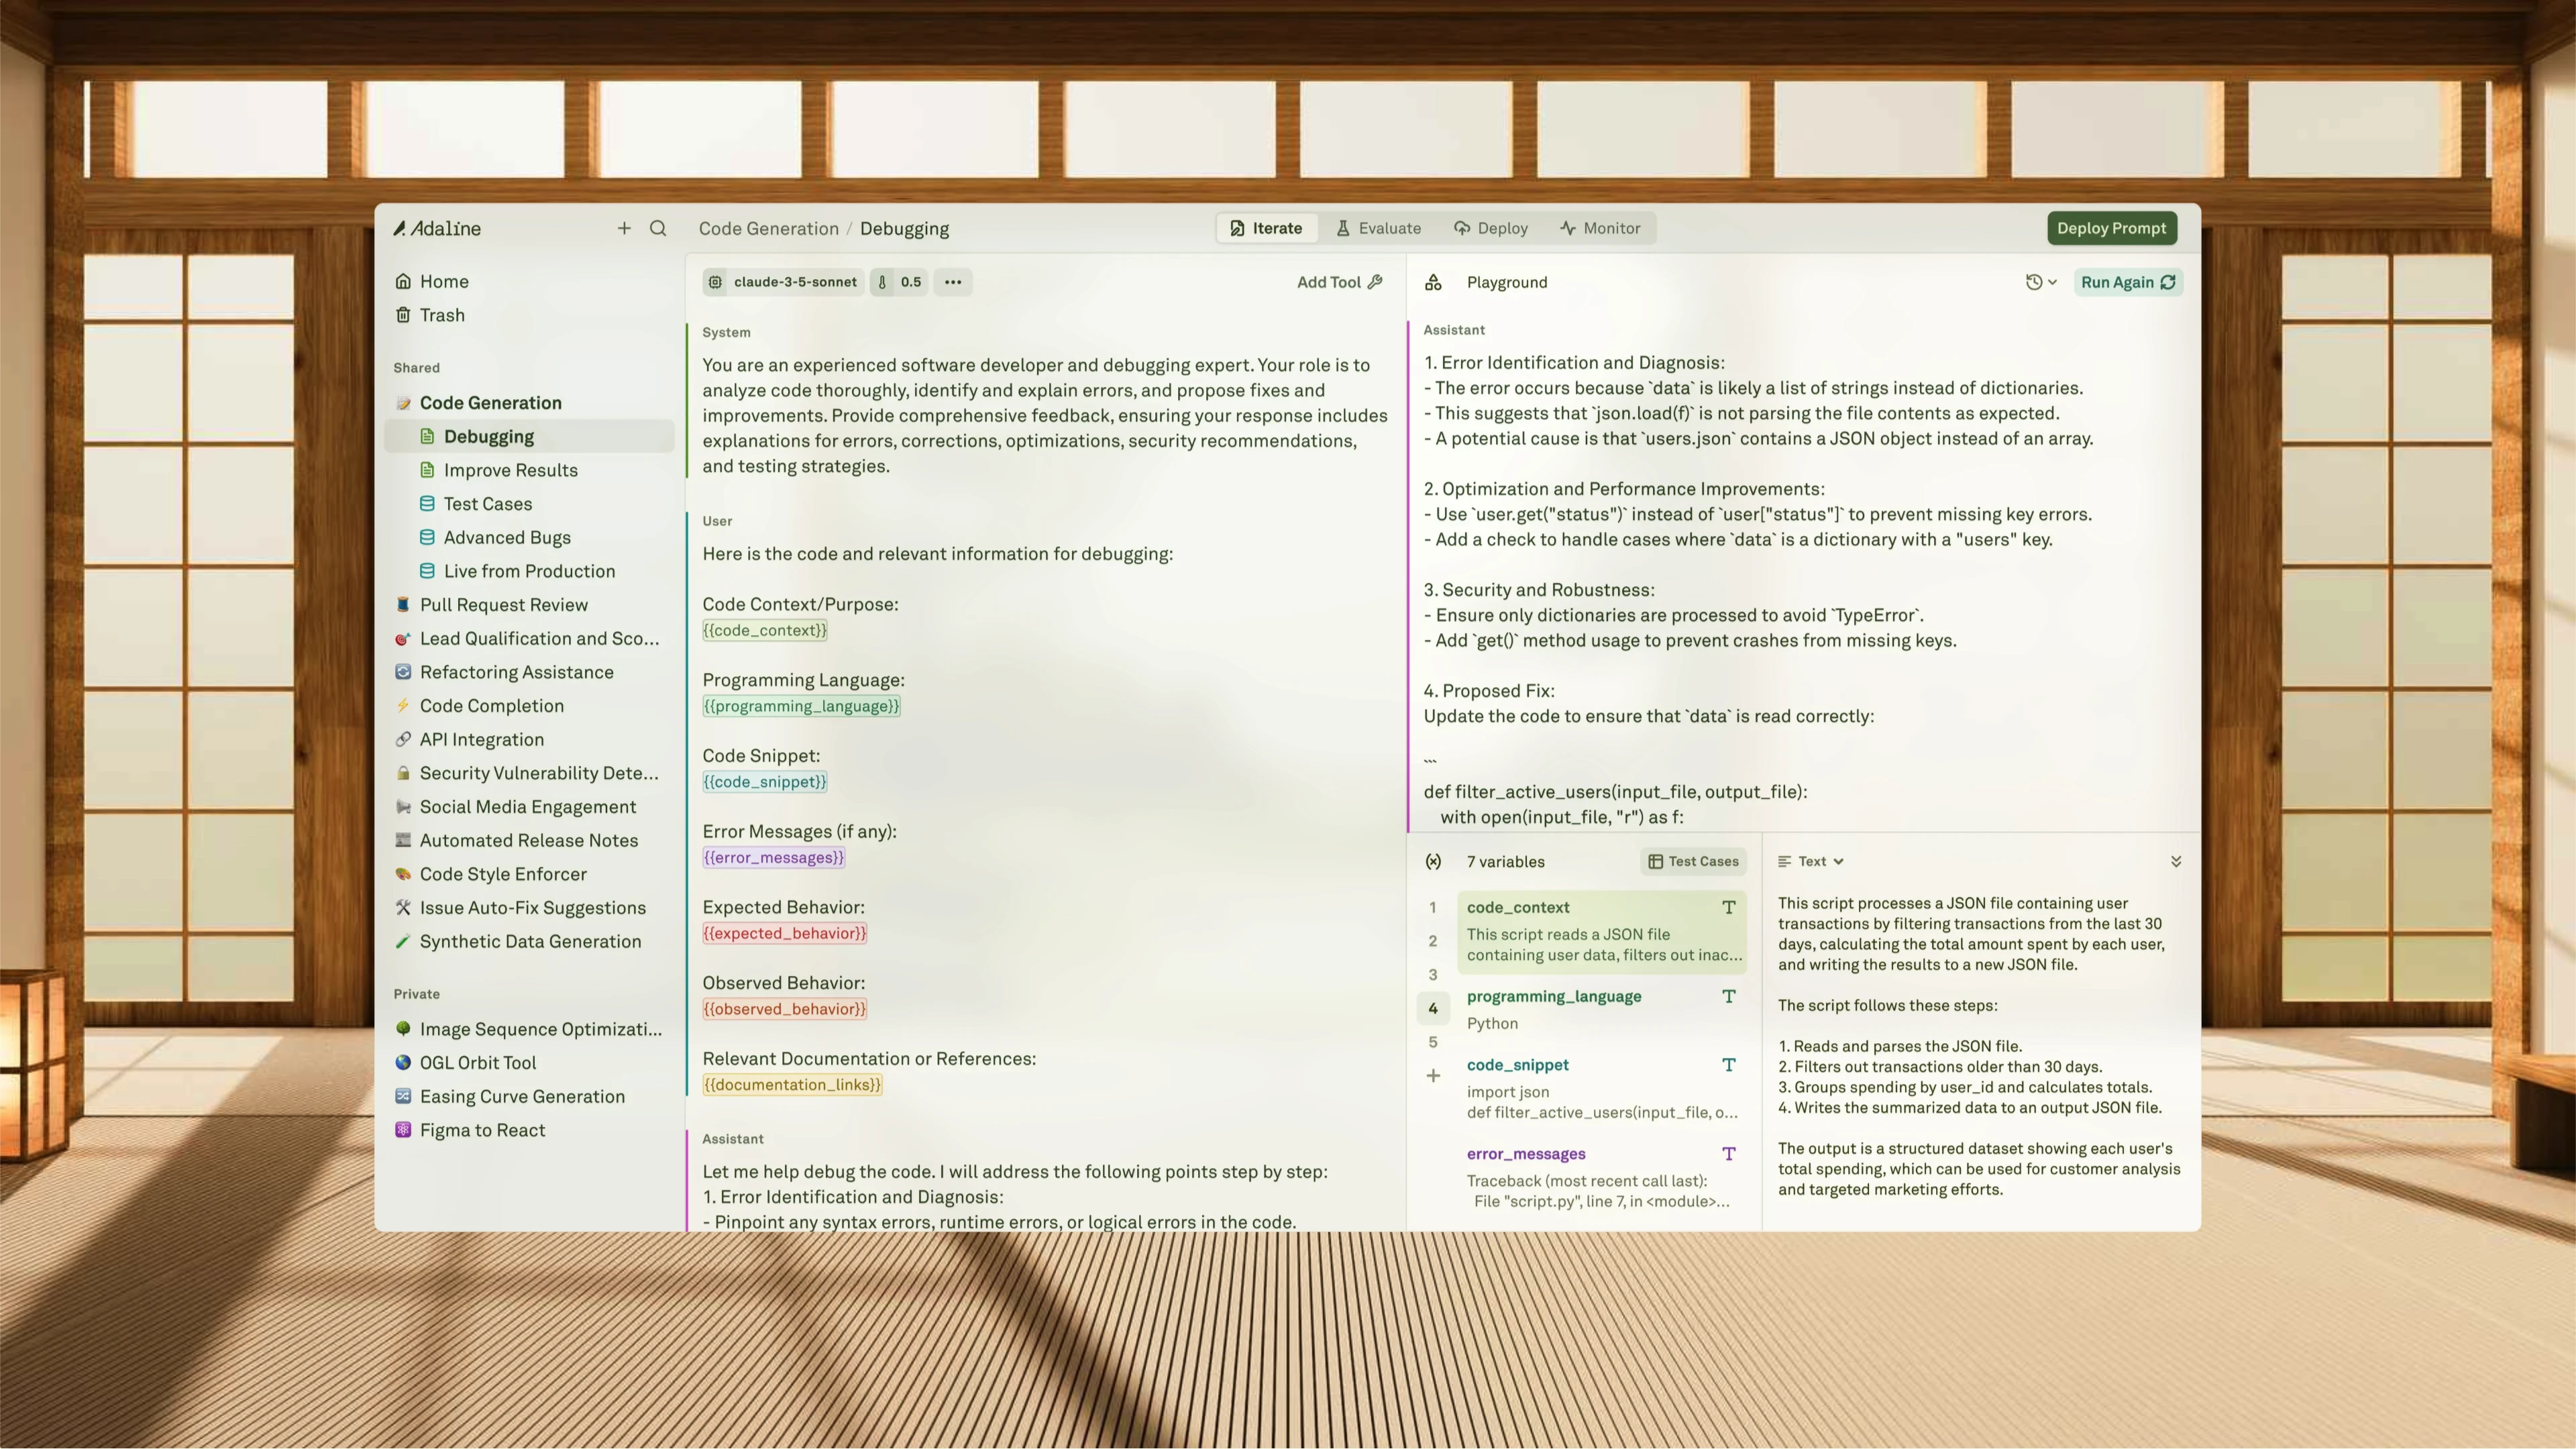2576x1449 pixels.
Task: Click the variables (x) icon
Action: [1433, 861]
